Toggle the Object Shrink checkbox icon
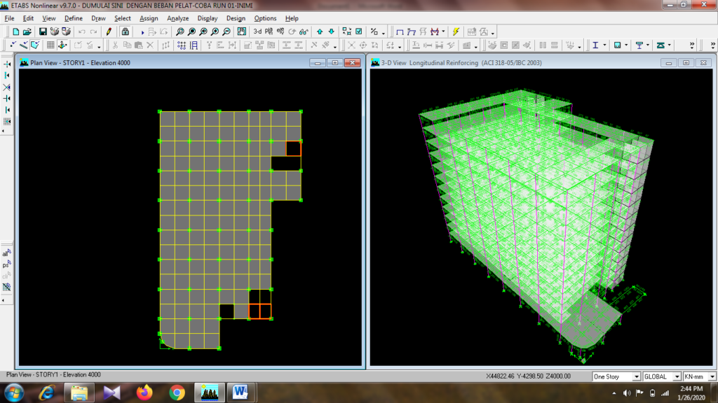718x403 pixels. click(359, 31)
